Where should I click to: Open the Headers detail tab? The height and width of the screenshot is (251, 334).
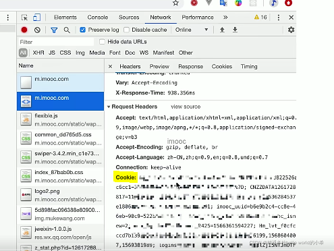pos(130,67)
